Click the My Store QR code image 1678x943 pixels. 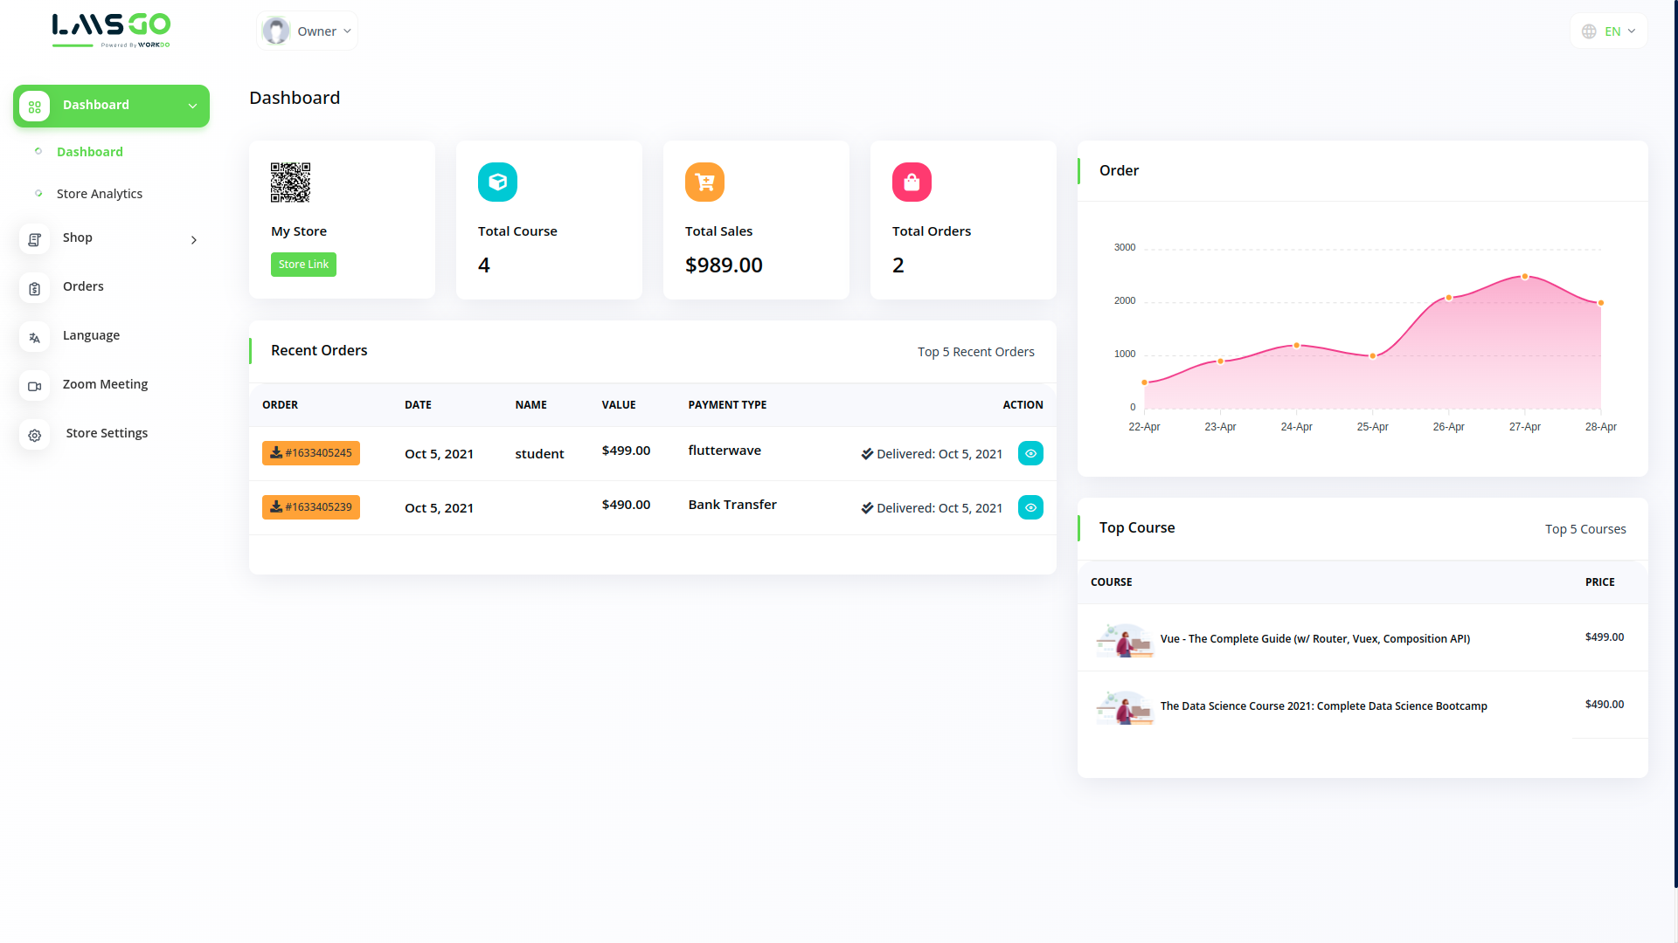[x=290, y=182]
